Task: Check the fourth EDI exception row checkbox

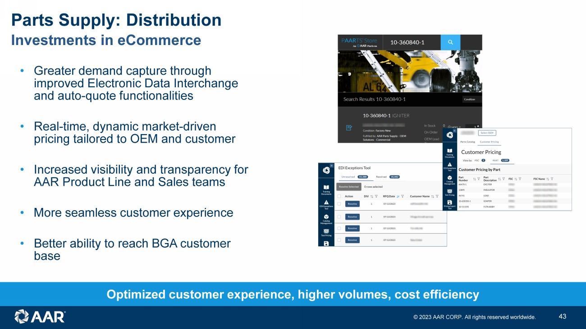Action: pyautogui.click(x=339, y=240)
